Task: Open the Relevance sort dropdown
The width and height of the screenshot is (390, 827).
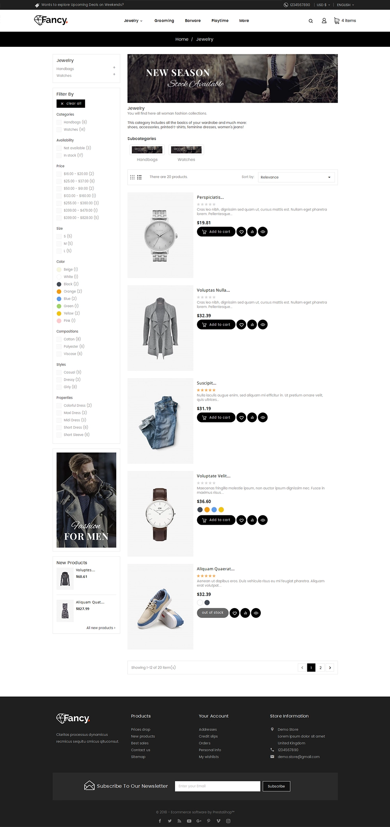Action: click(x=296, y=177)
